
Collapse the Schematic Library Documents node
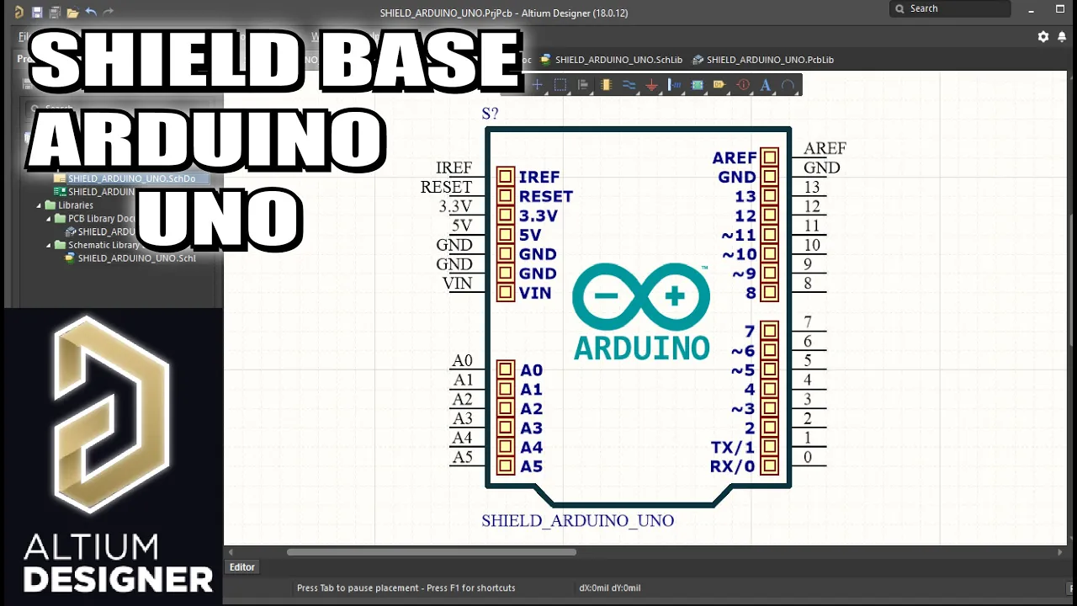(49, 246)
